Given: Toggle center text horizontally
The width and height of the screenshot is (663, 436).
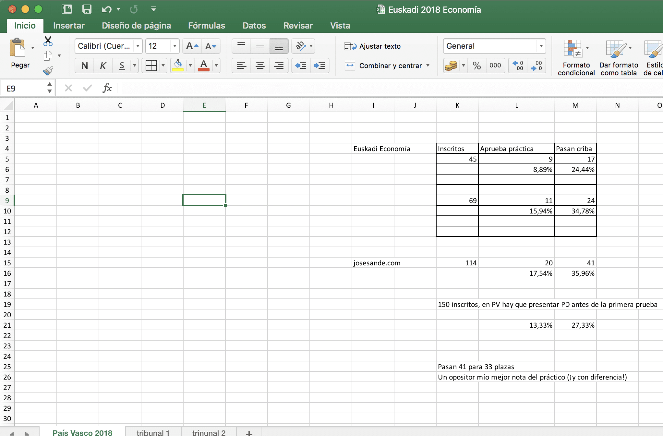Looking at the screenshot, I should point(260,66).
